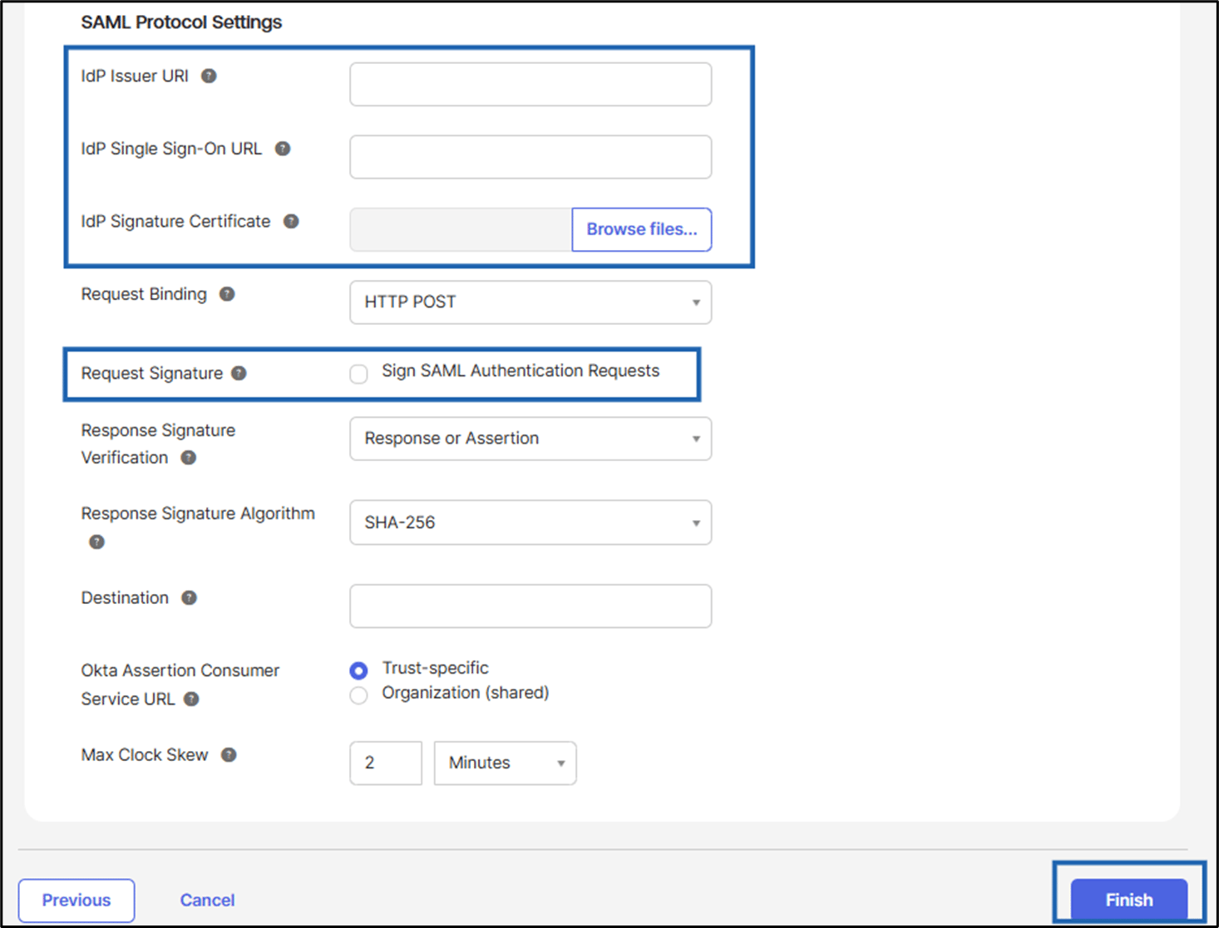Click the Cancel link
Viewport: 1219px width, 928px height.
[x=207, y=901]
